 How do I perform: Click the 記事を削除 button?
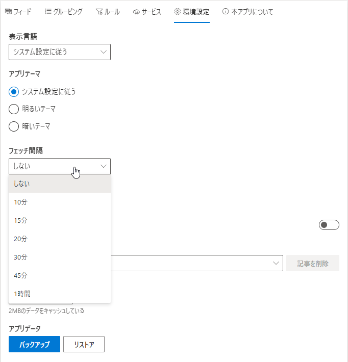[x=313, y=263]
